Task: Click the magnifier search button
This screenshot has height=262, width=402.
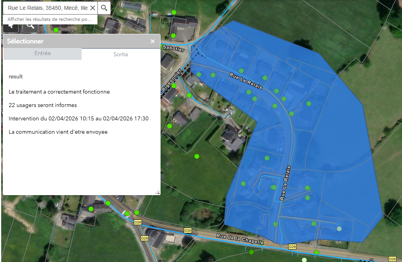Action: 104,8
